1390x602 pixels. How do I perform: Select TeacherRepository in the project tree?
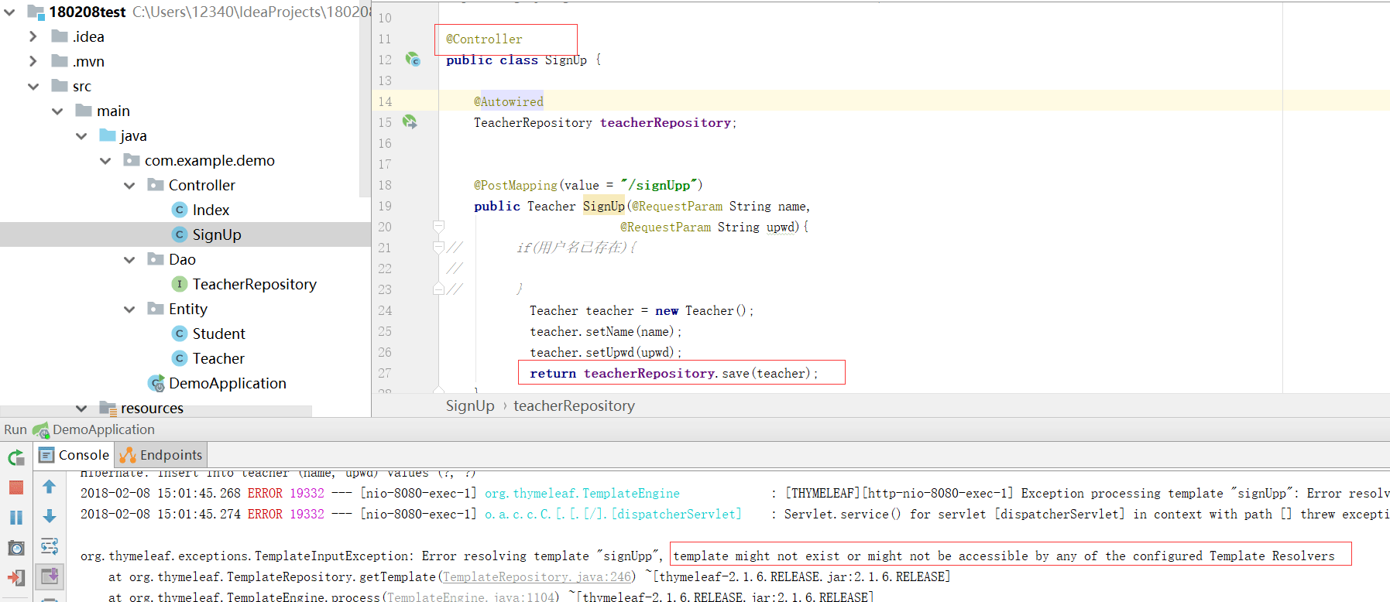(x=255, y=284)
